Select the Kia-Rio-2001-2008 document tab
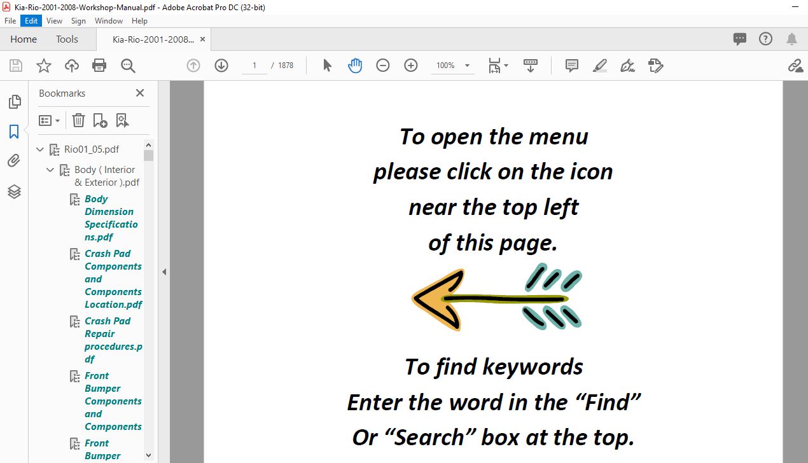This screenshot has width=808, height=463. [x=153, y=39]
